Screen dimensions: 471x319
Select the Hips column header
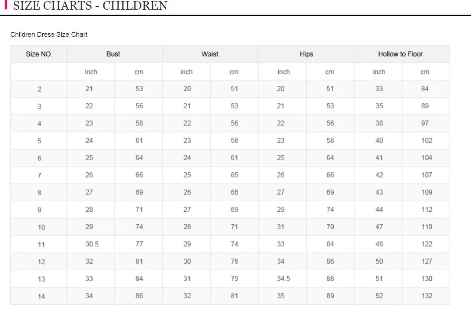point(306,54)
